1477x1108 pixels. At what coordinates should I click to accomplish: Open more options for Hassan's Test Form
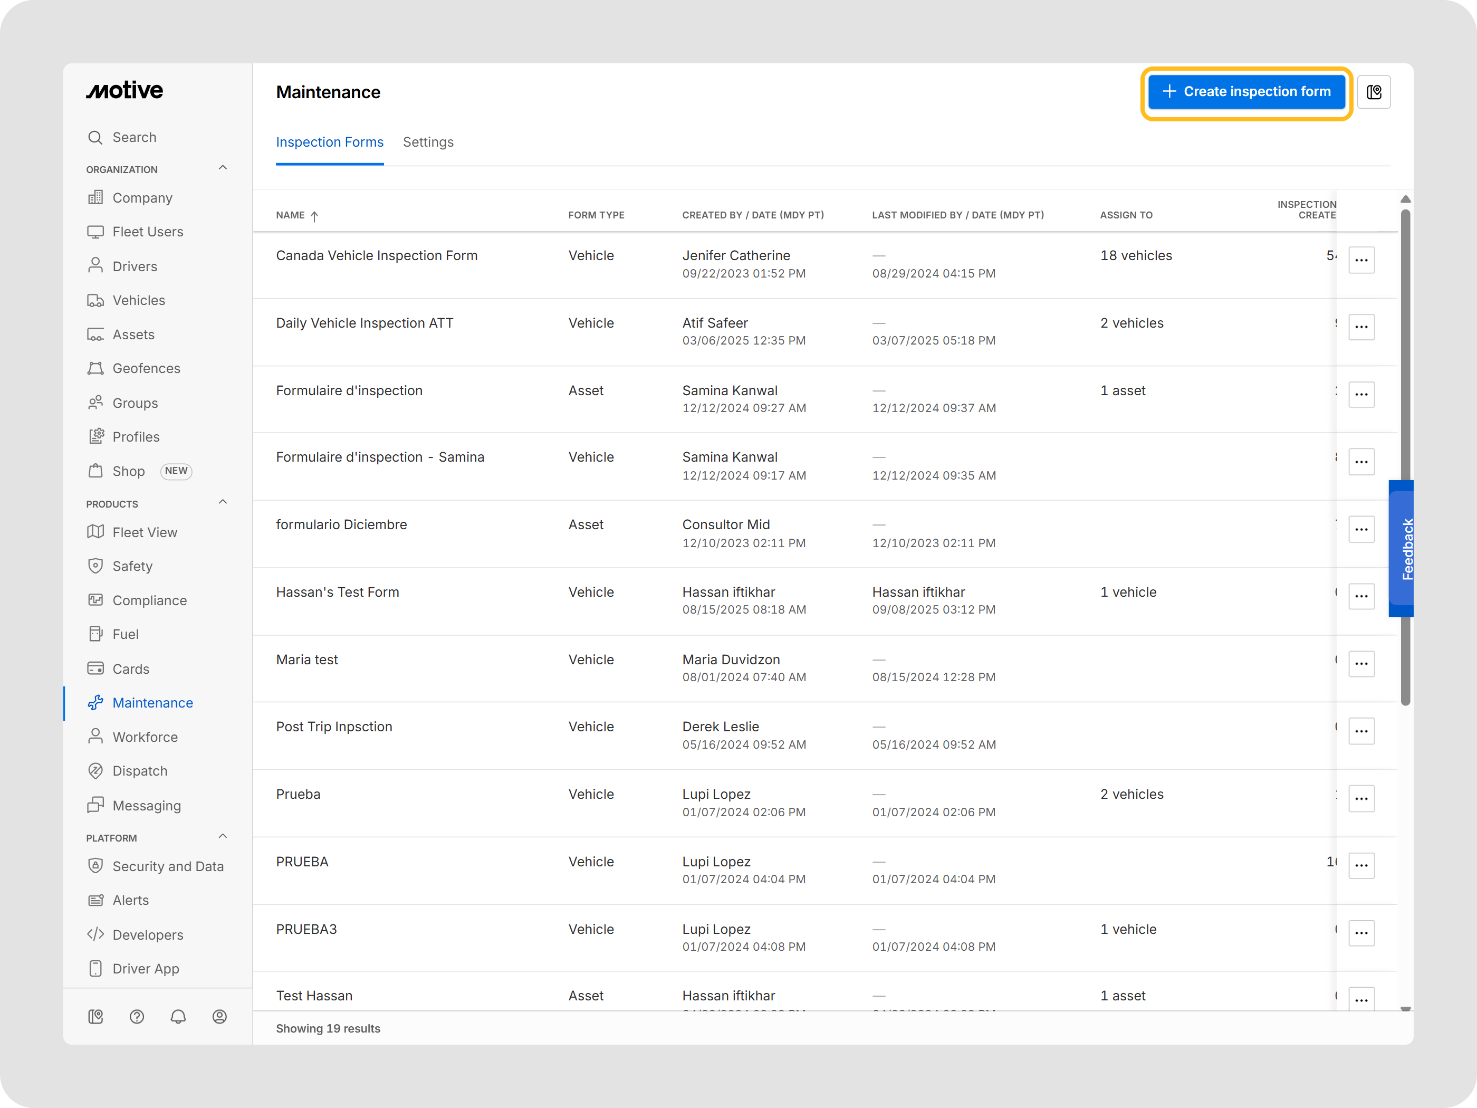pyautogui.click(x=1361, y=596)
